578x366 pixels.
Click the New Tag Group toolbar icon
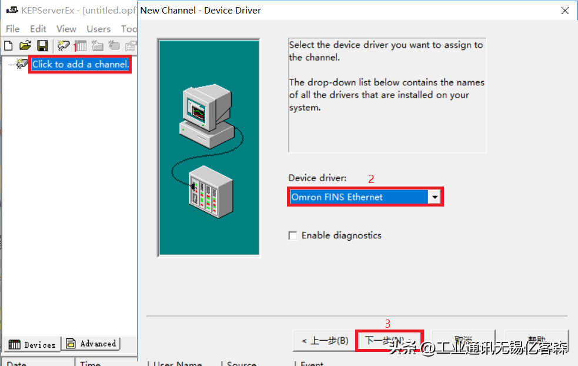(98, 45)
